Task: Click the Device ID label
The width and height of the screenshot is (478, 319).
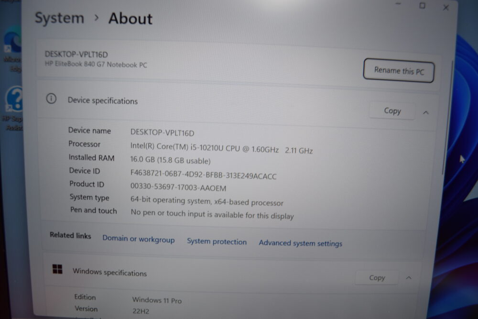Action: (85, 171)
